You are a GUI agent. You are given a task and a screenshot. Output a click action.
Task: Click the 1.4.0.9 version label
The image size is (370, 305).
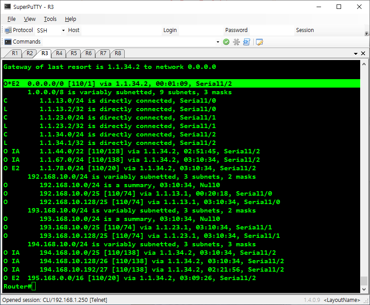click(312, 300)
